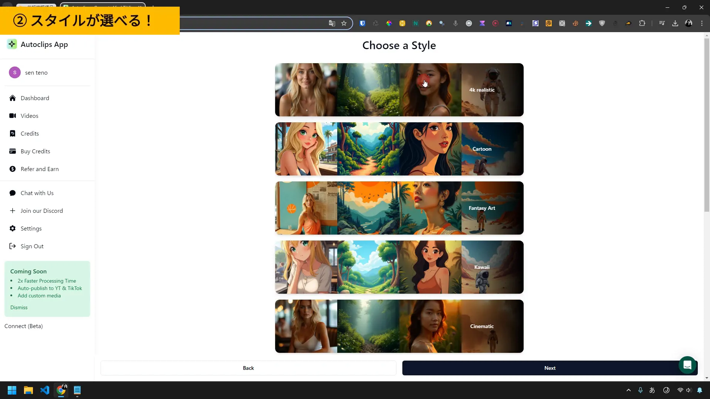
Task: Click the live chat support button
Action: (x=687, y=365)
